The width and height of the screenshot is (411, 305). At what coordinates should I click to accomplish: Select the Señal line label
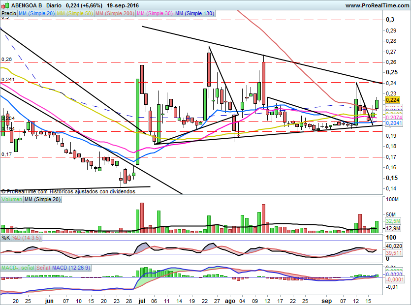point(43,268)
